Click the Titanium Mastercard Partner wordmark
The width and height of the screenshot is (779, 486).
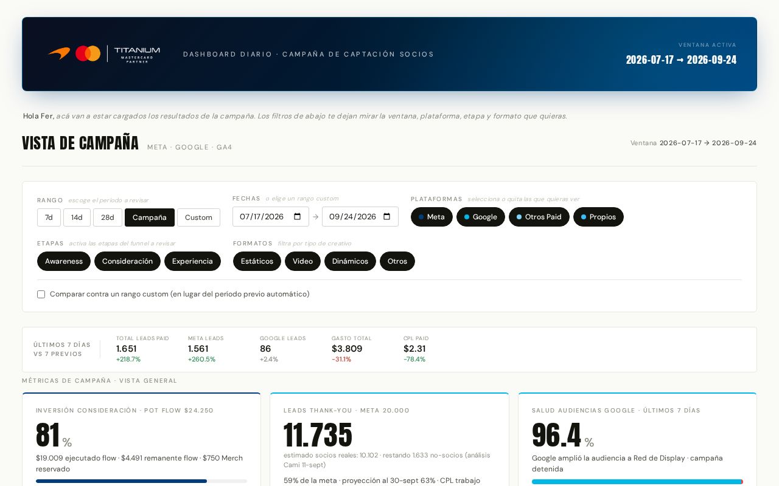(137, 54)
